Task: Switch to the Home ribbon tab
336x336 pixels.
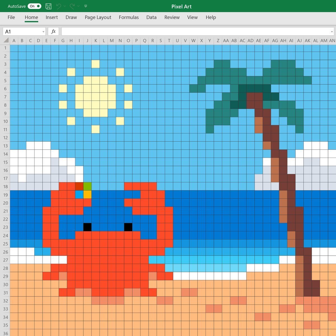Action: (31, 17)
